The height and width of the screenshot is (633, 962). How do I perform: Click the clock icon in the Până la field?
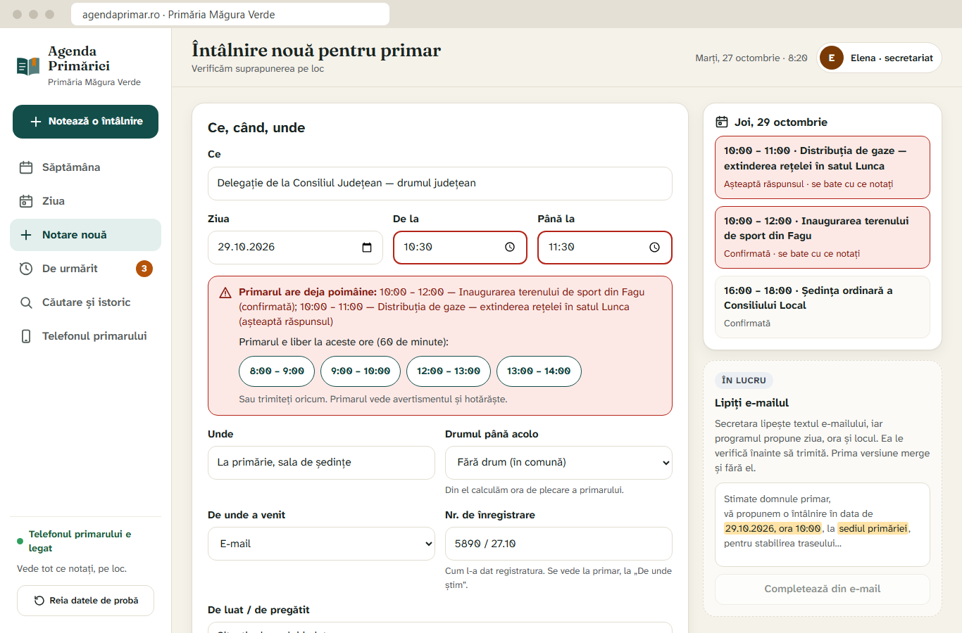click(654, 247)
